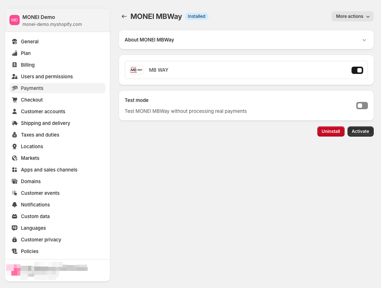The image size is (381, 288).
Task: Enable the Test mode switch
Action: (362, 106)
